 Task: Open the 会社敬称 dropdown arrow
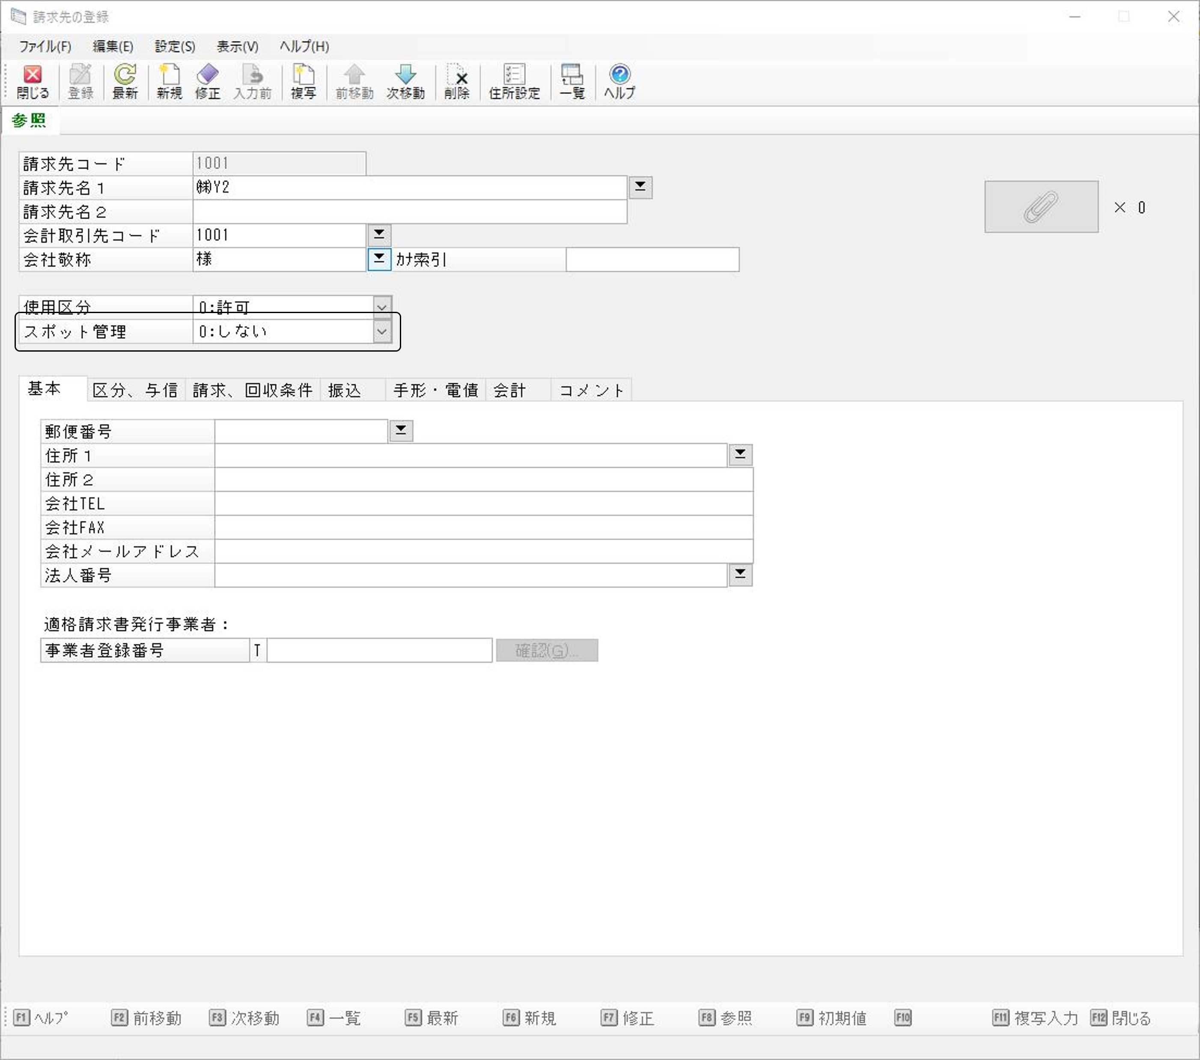(x=379, y=258)
